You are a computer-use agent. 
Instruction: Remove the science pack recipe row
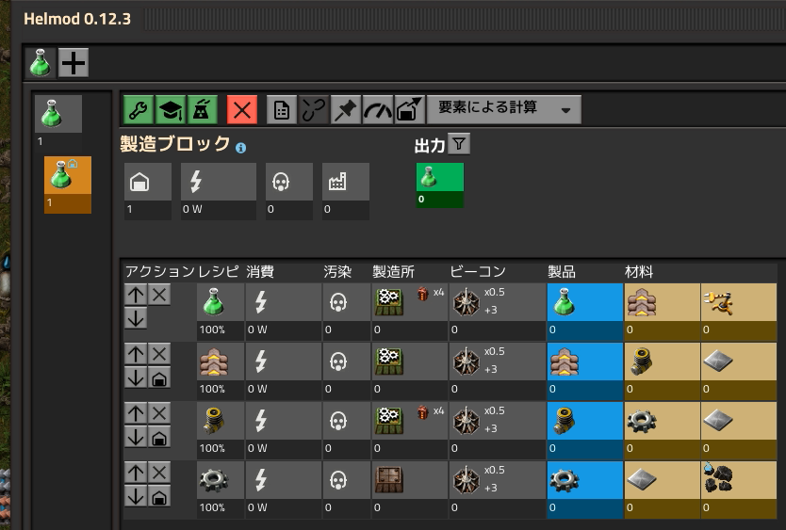point(159,295)
